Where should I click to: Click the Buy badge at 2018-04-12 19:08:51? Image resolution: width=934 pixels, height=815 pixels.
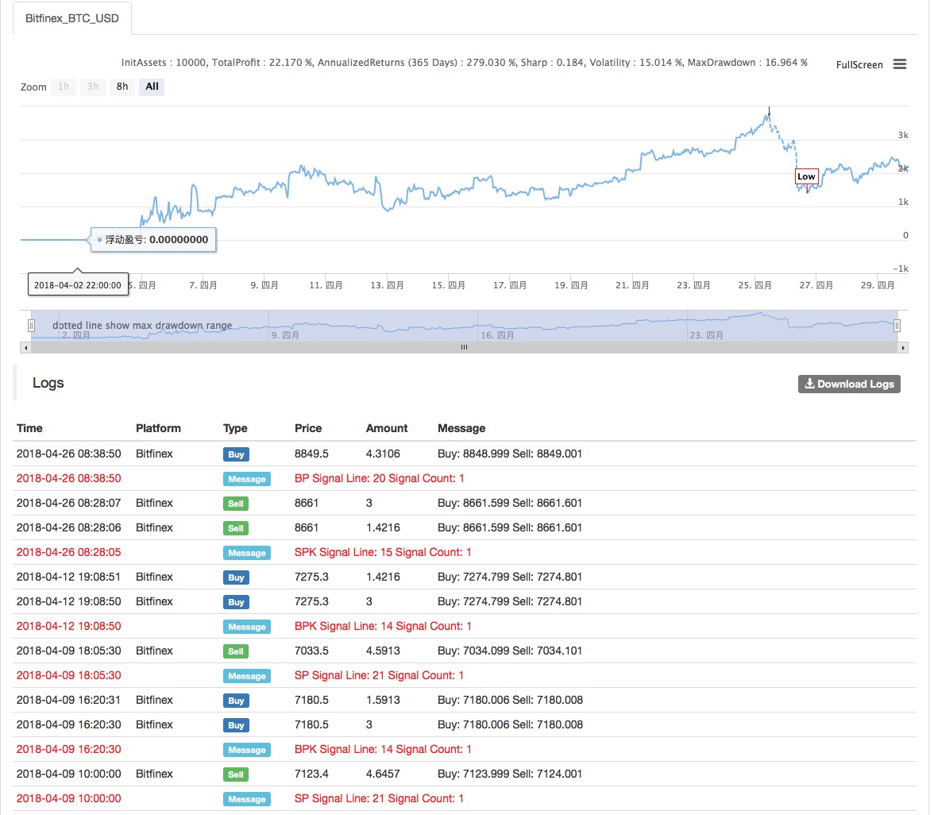pos(236,578)
